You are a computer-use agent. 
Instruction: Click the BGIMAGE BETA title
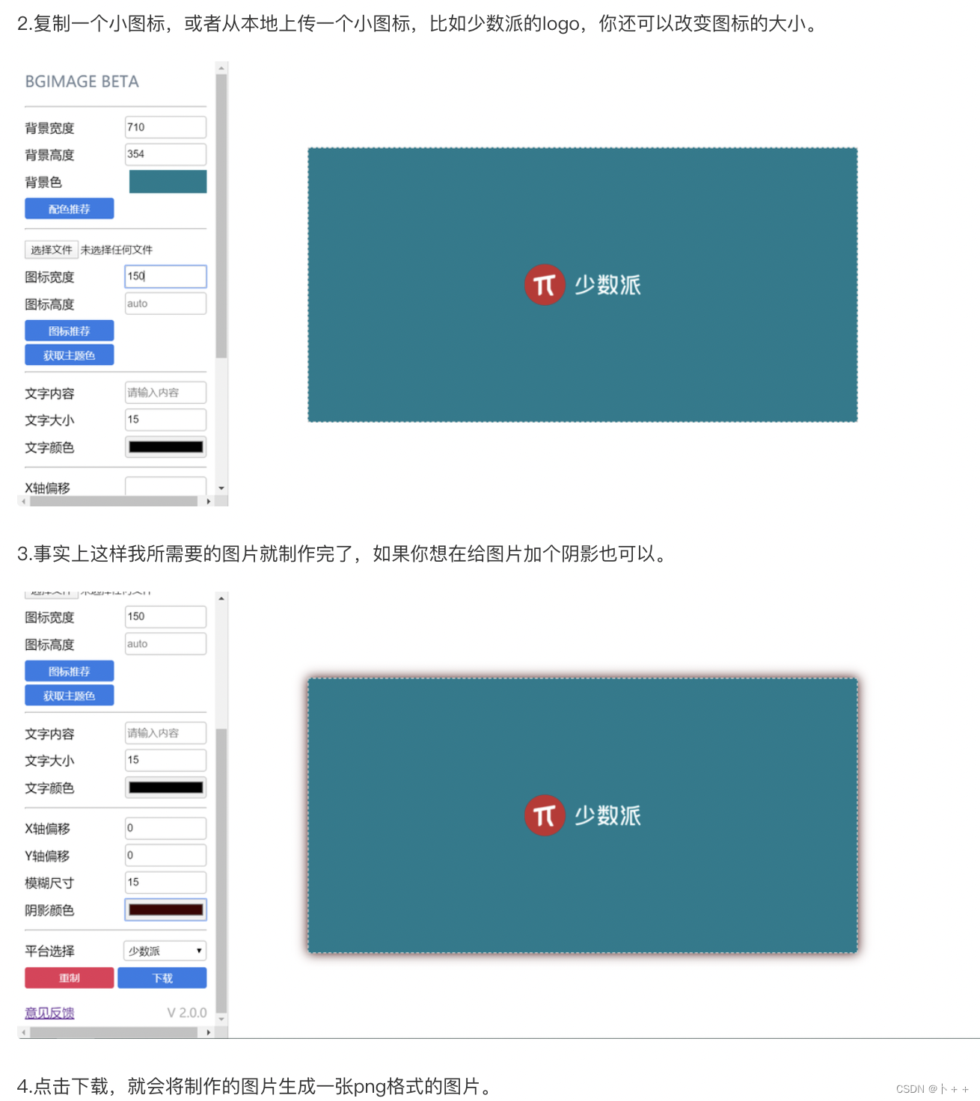[x=82, y=82]
